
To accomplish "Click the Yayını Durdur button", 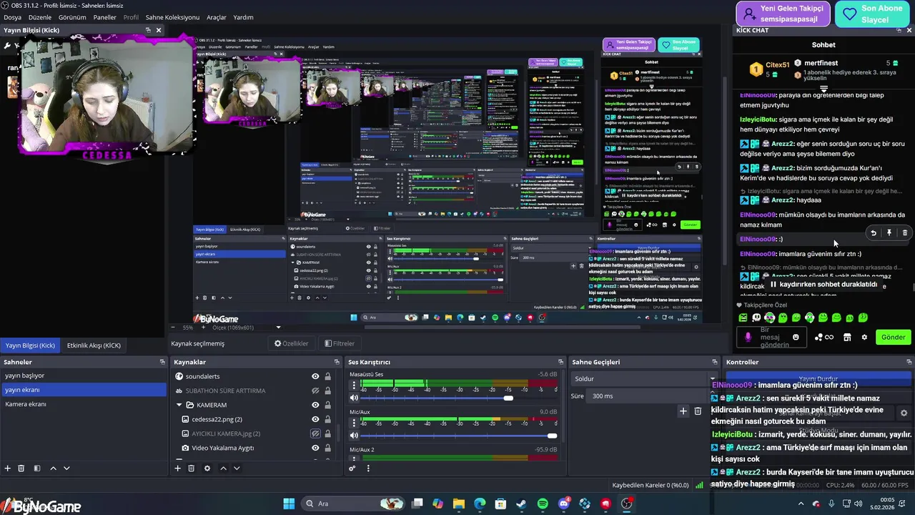I will pos(818,378).
